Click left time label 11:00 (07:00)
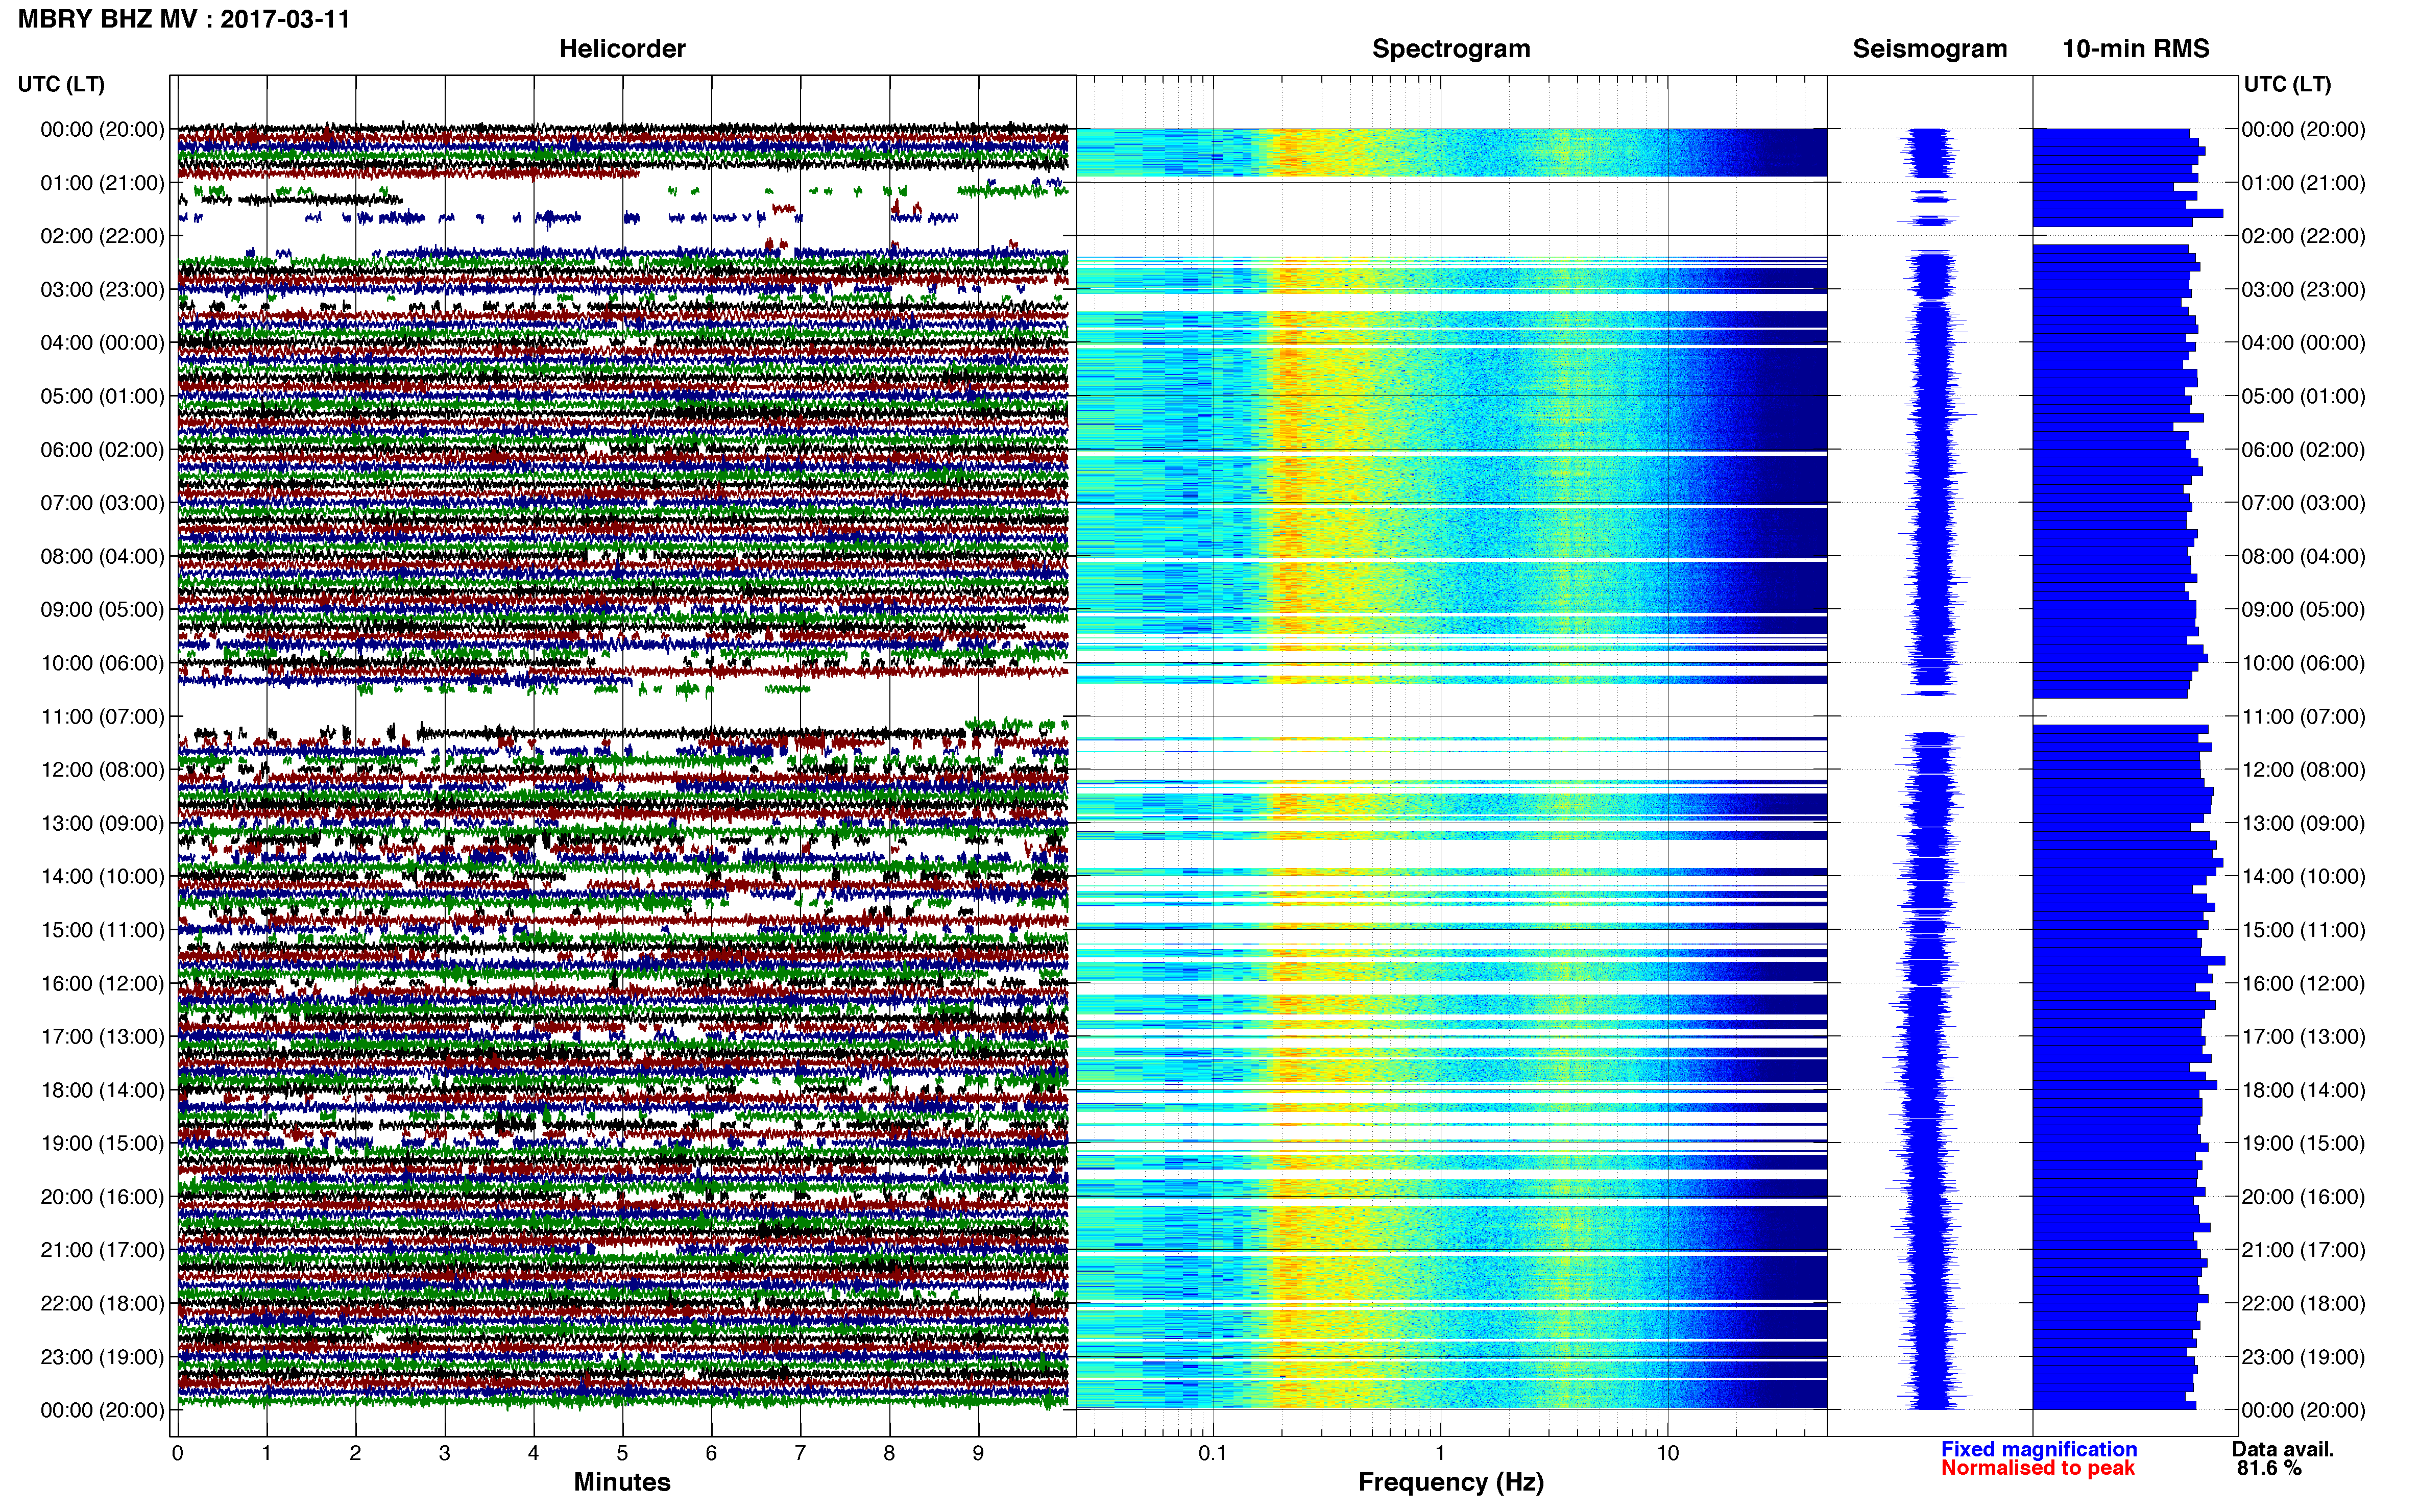2420x1512 pixels. pyautogui.click(x=102, y=717)
